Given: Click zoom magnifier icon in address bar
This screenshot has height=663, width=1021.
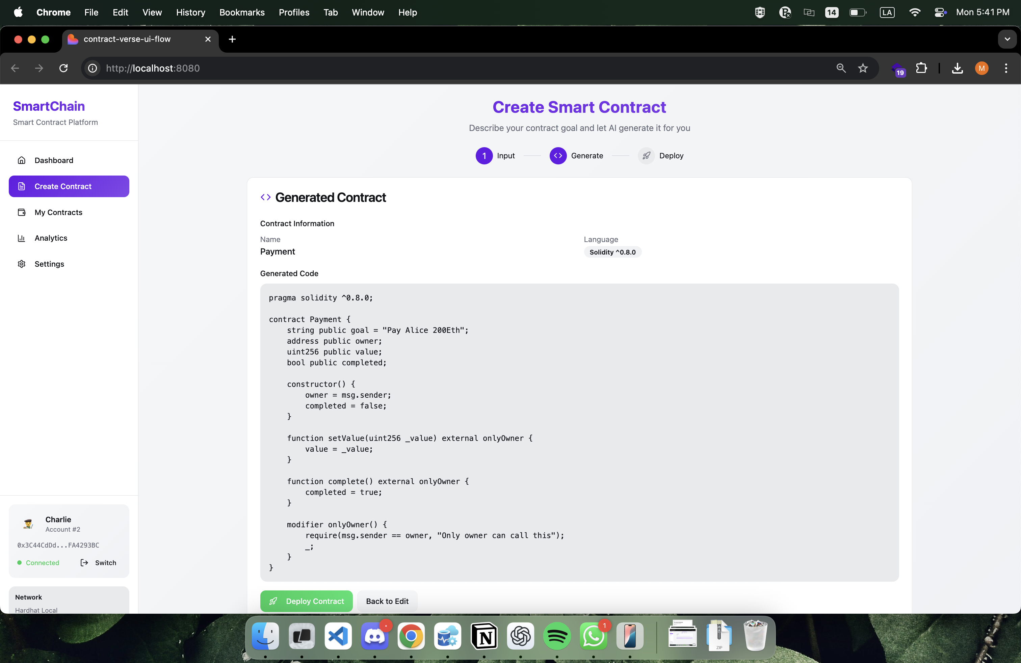Looking at the screenshot, I should [x=841, y=68].
